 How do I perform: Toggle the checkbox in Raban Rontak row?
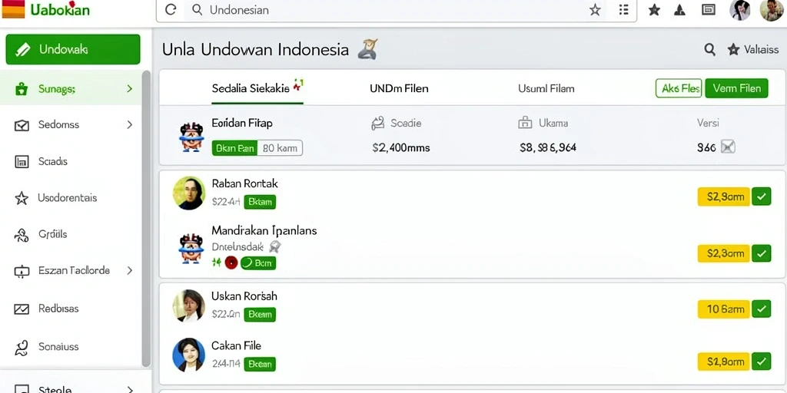[x=762, y=196]
